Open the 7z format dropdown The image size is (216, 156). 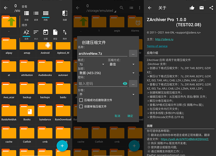point(92,64)
